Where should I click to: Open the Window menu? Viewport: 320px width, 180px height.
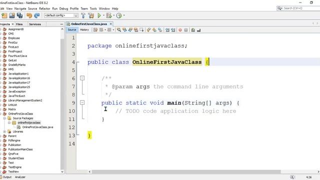point(104,8)
